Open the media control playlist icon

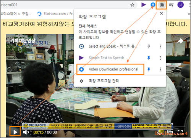[171, 5]
